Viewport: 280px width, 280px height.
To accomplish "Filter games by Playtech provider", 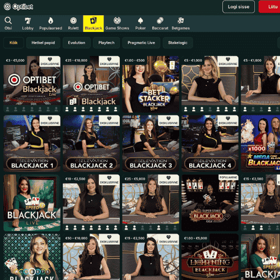I will pos(106,43).
